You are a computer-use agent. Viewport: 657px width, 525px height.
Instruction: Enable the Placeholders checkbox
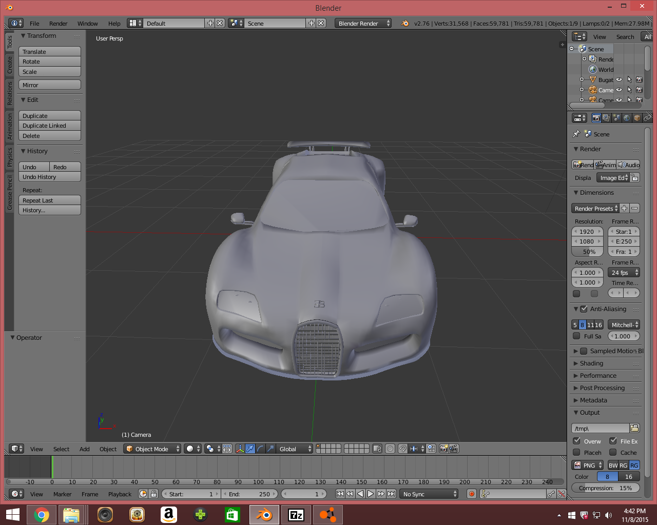point(576,452)
